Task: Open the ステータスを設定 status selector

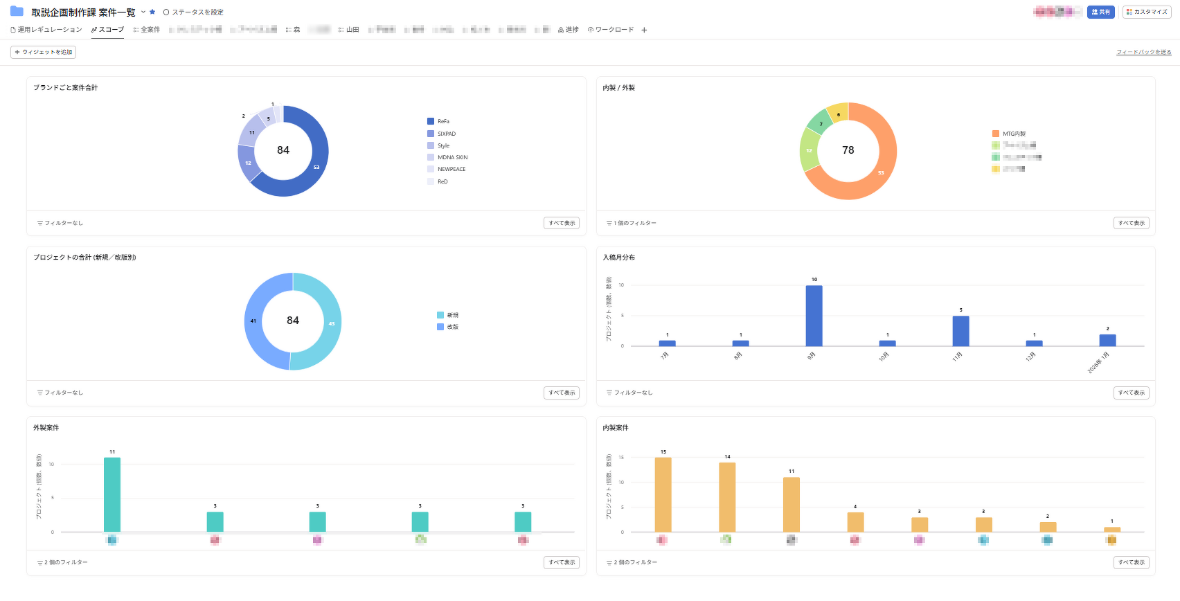Action: point(193,12)
